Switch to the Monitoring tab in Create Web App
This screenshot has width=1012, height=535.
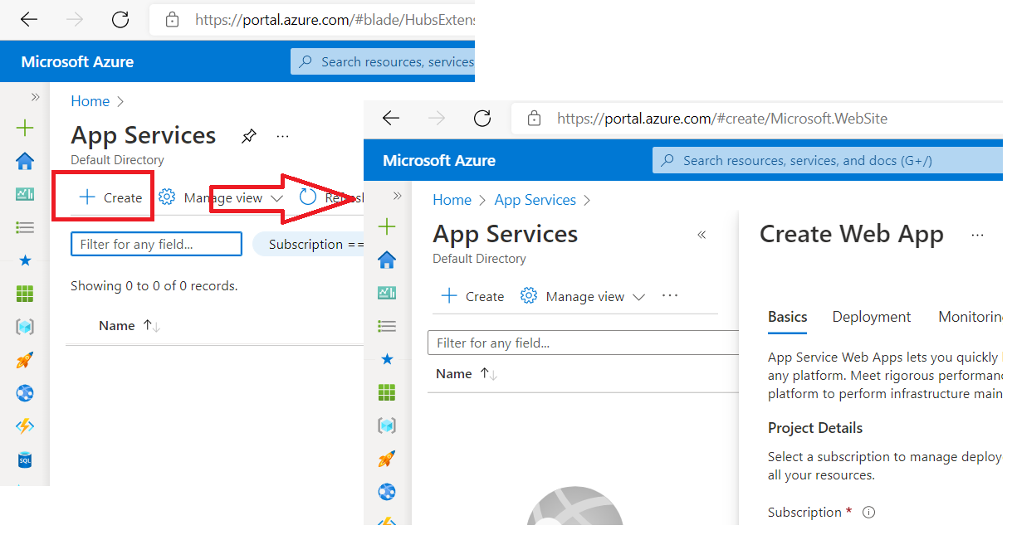pos(970,317)
